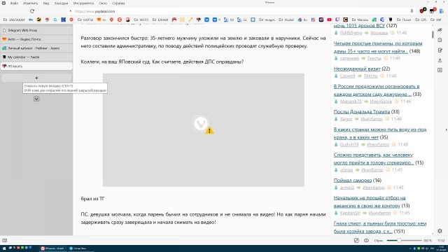Open 'Начальник не прошёл отбор' link

370,202
